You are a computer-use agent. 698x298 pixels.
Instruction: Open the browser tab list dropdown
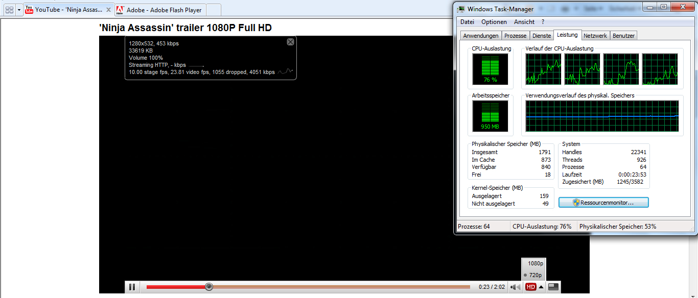click(x=19, y=10)
